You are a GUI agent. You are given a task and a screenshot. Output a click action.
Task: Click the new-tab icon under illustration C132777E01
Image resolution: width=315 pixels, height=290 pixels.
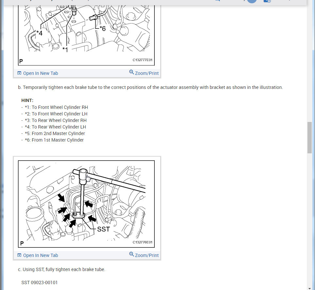click(x=19, y=73)
